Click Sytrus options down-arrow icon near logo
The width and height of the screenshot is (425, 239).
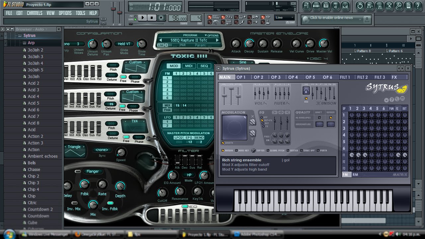click(386, 100)
